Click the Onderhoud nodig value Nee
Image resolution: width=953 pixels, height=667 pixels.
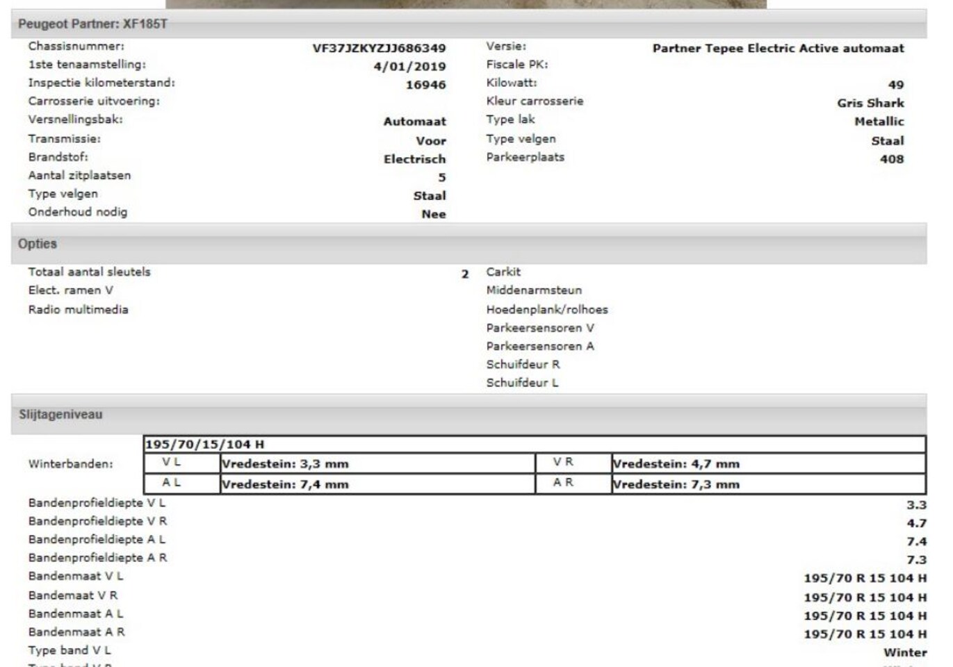433,214
